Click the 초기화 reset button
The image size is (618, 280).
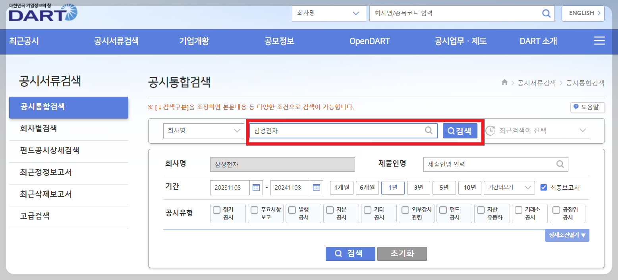(402, 254)
